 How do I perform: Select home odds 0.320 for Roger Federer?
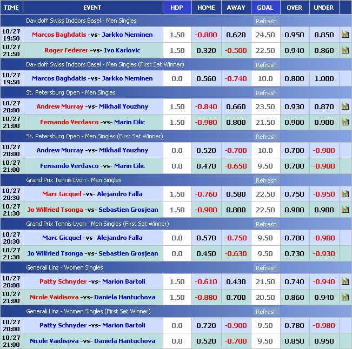[x=207, y=50]
